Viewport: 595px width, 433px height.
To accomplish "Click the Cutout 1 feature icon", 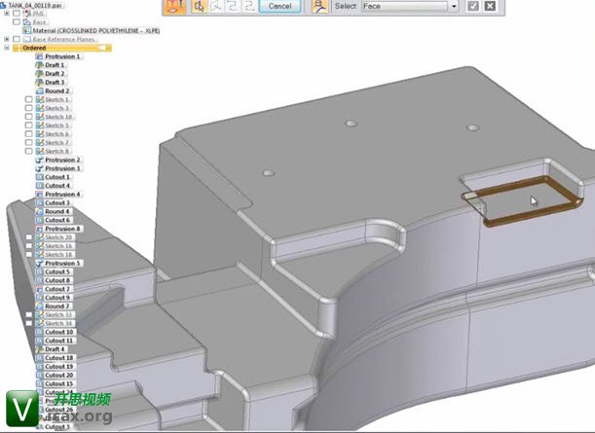I will point(39,177).
